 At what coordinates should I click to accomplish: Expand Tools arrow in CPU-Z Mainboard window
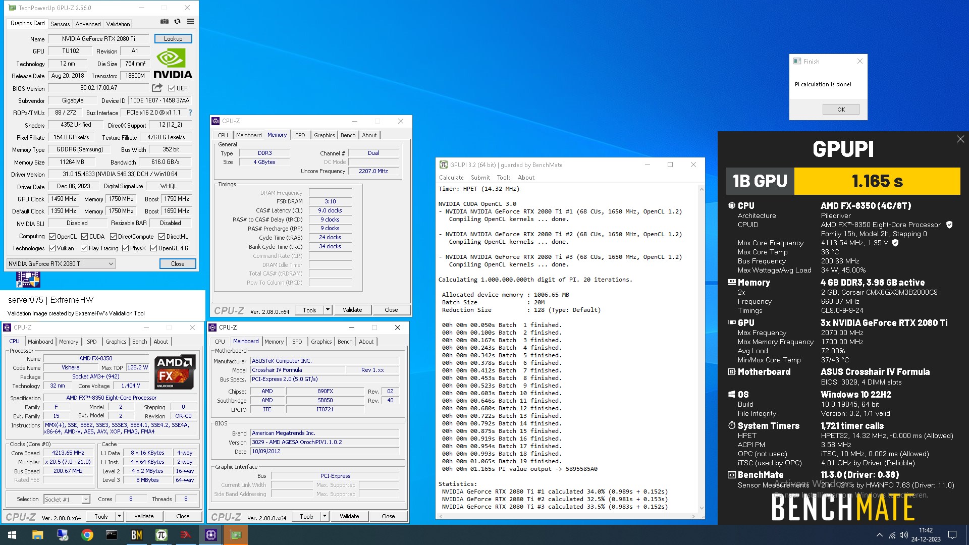(x=325, y=516)
